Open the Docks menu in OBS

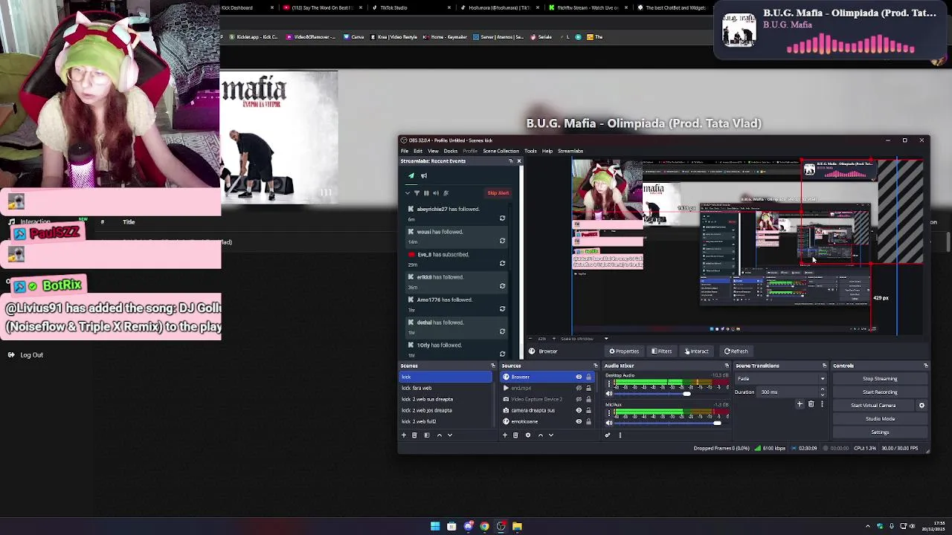[451, 151]
